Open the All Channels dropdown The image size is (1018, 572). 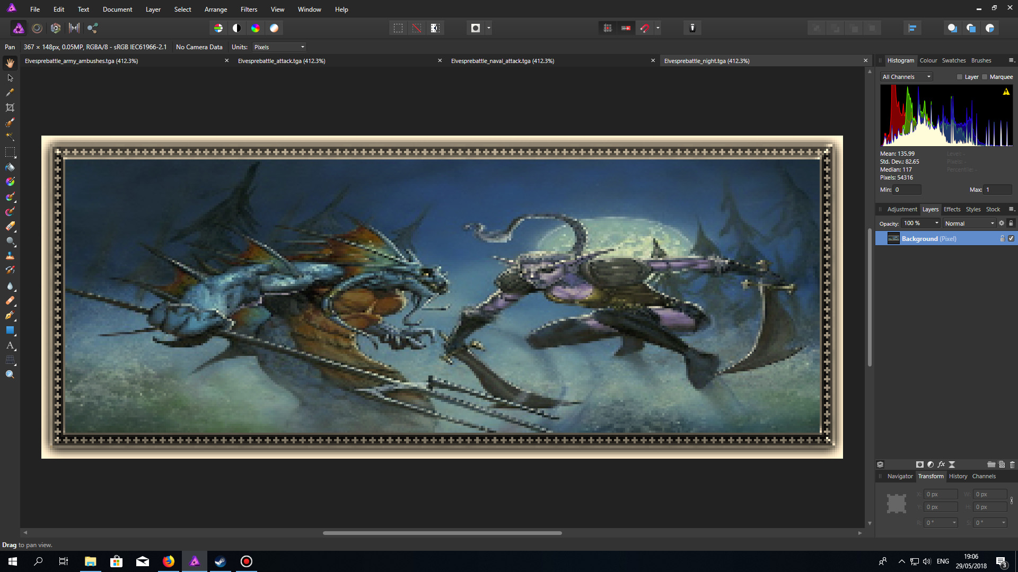click(906, 77)
